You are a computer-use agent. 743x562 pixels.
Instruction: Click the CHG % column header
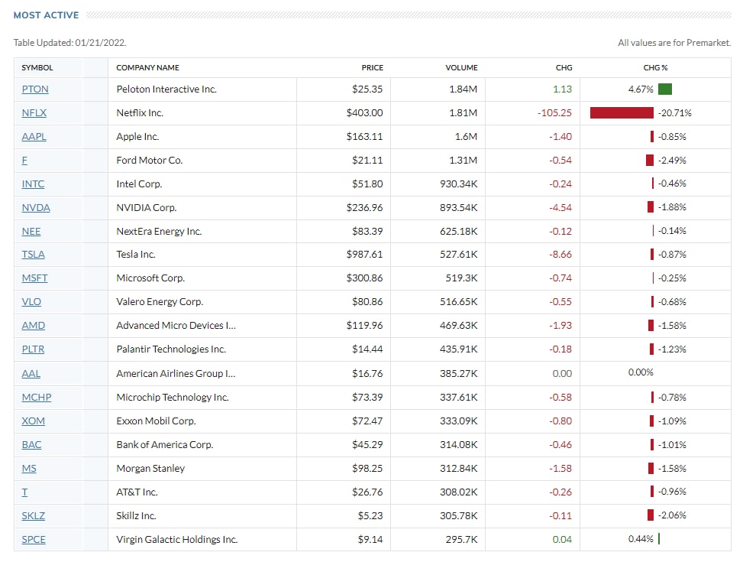(655, 68)
